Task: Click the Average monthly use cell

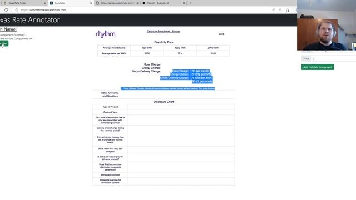Action: (114, 48)
